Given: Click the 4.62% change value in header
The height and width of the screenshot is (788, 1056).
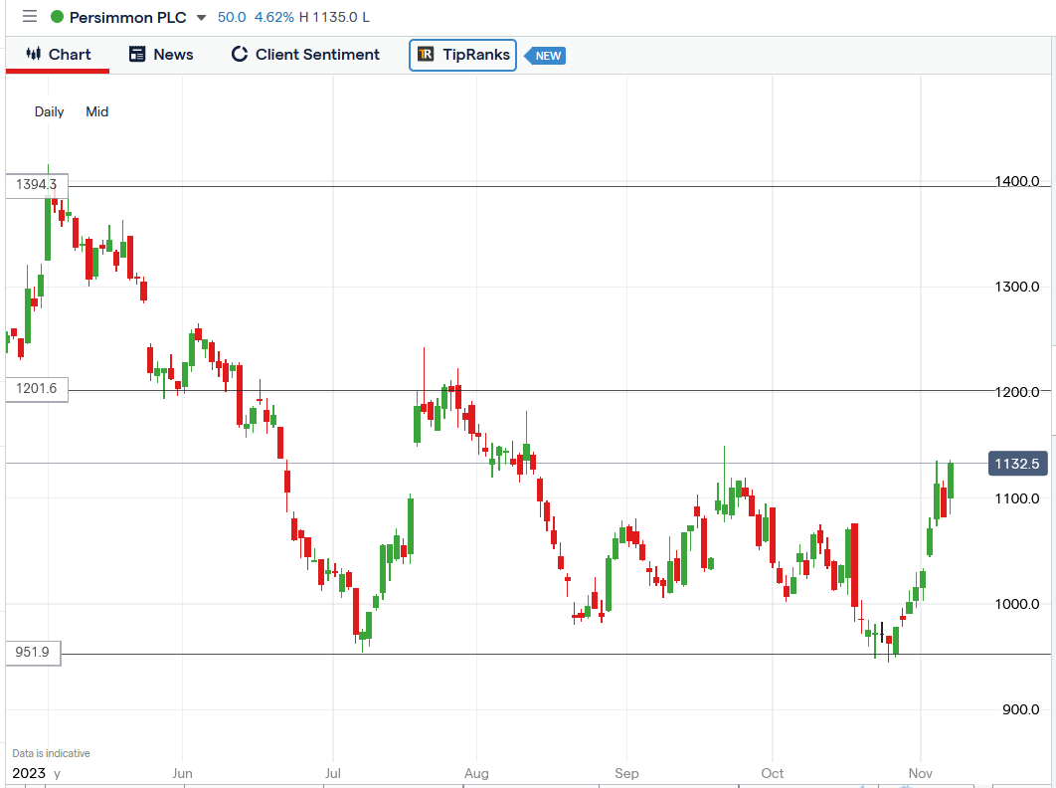Looking at the screenshot, I should coord(273,18).
